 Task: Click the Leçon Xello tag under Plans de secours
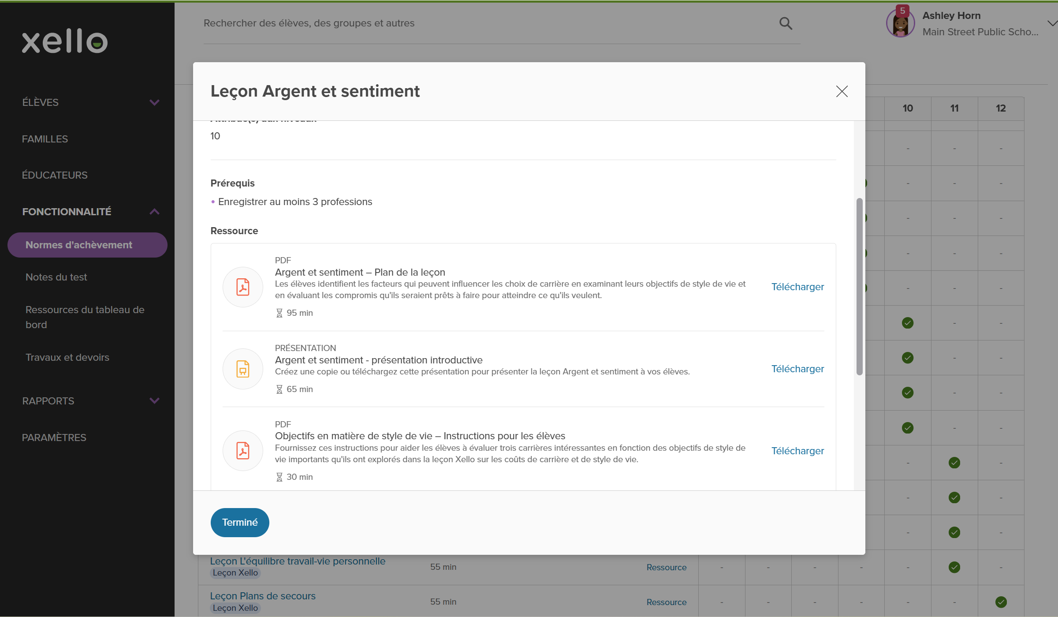click(x=235, y=608)
